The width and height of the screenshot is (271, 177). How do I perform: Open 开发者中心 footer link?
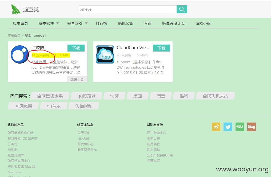pyautogui.click(x=85, y=144)
